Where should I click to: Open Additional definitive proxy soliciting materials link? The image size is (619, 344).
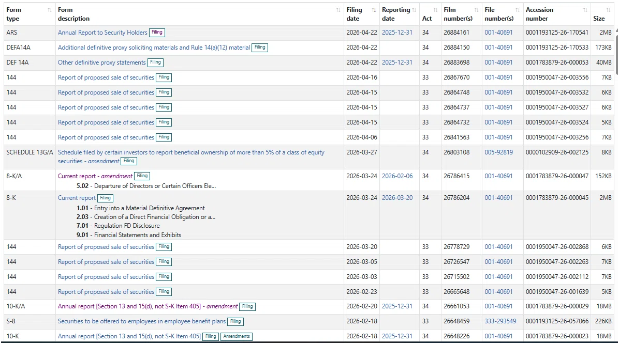pos(154,48)
